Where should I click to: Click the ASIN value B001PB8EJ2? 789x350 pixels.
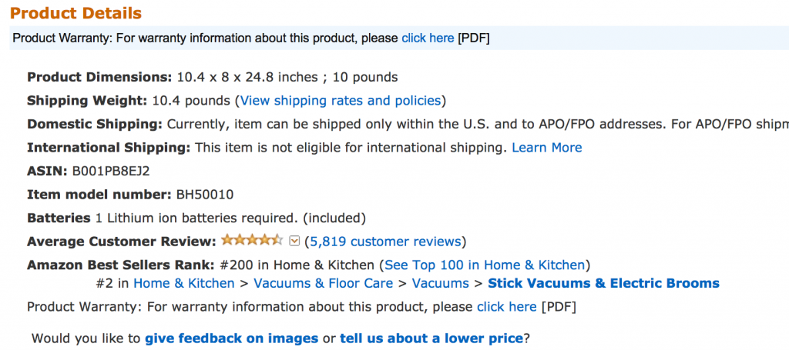pos(110,171)
